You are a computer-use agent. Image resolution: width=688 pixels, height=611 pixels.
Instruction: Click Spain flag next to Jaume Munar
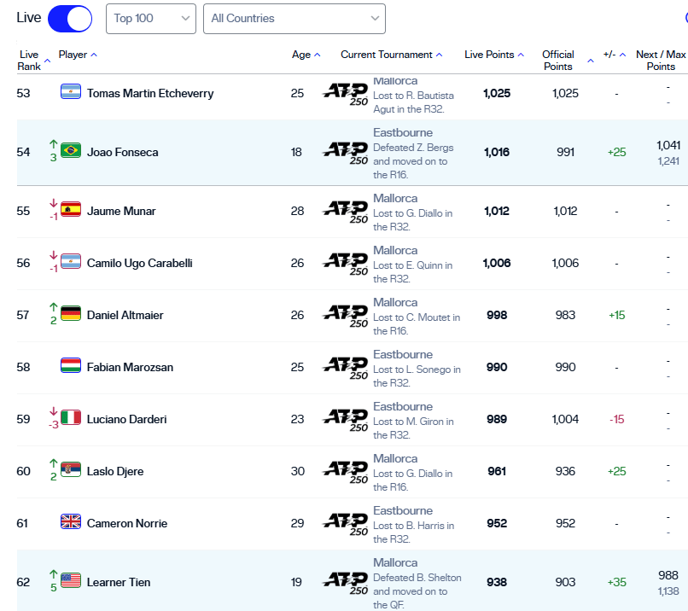pos(71,211)
